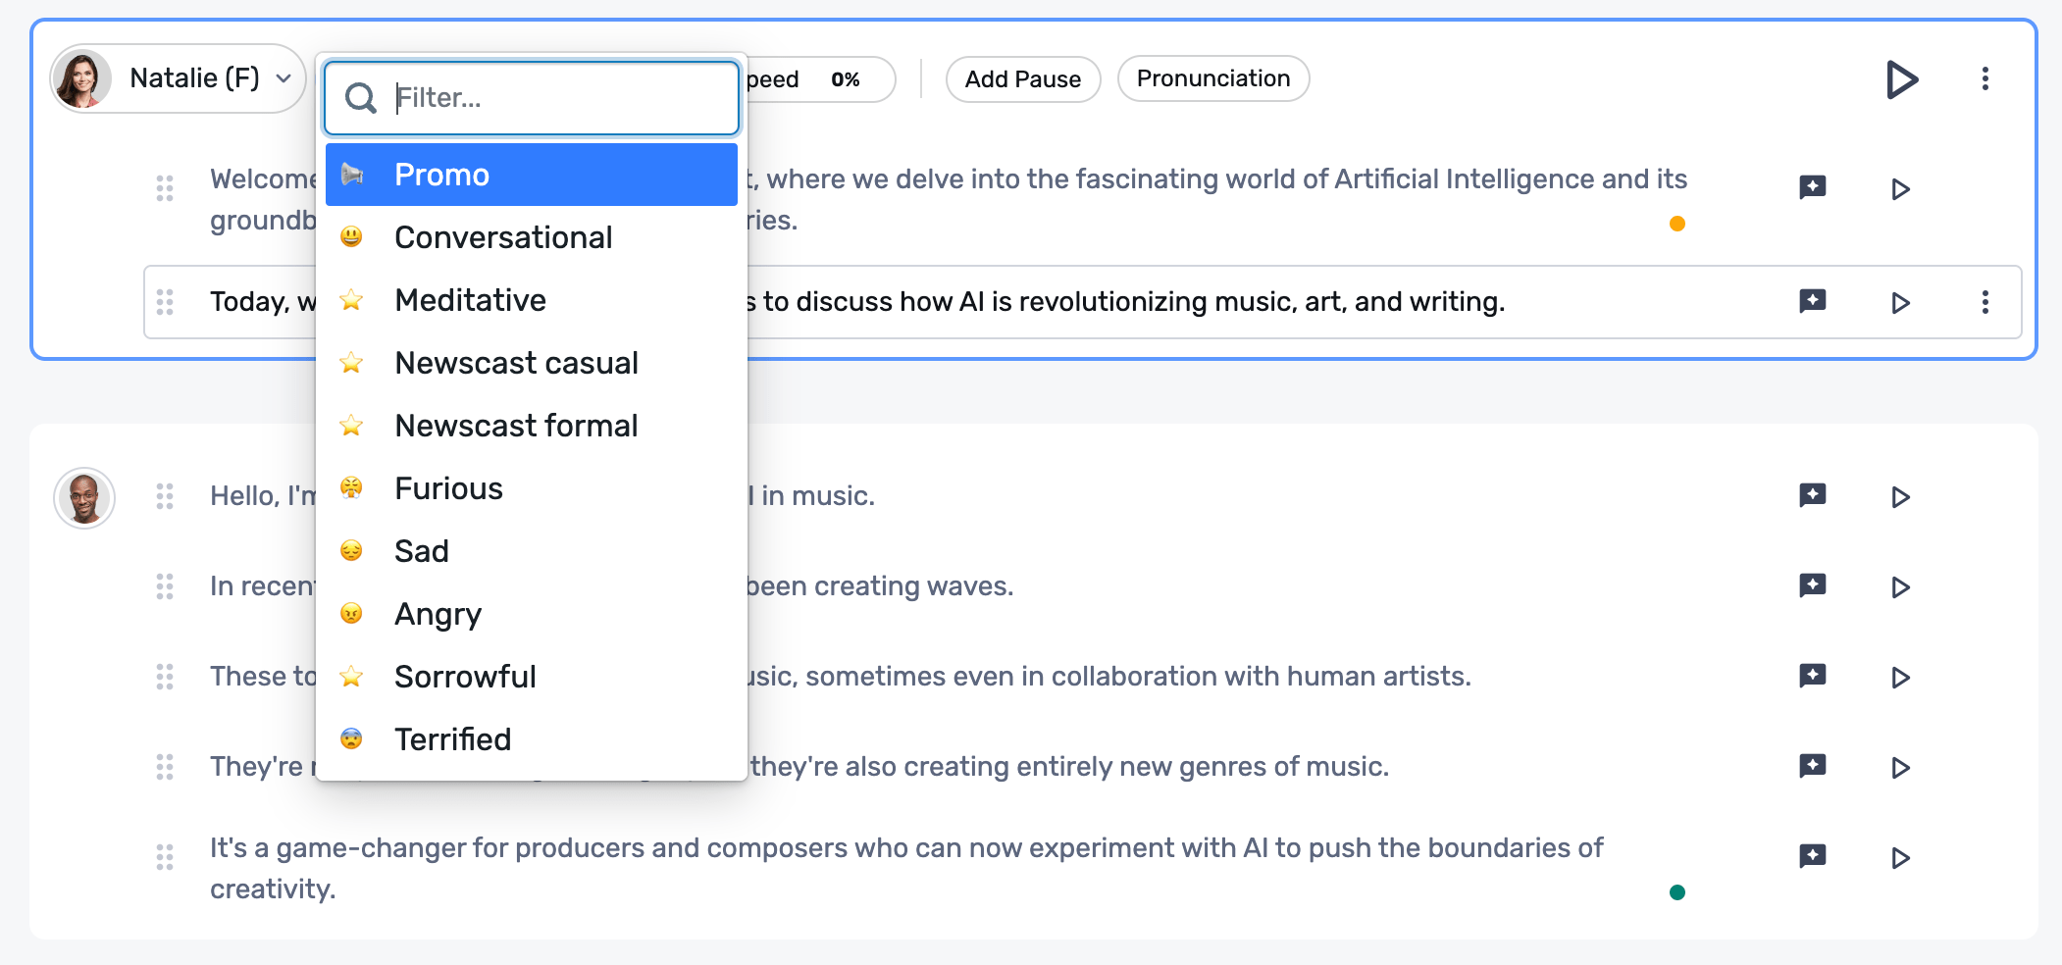The width and height of the screenshot is (2062, 965).
Task: Add comment to 'been creating waves' sentence
Action: [1813, 585]
